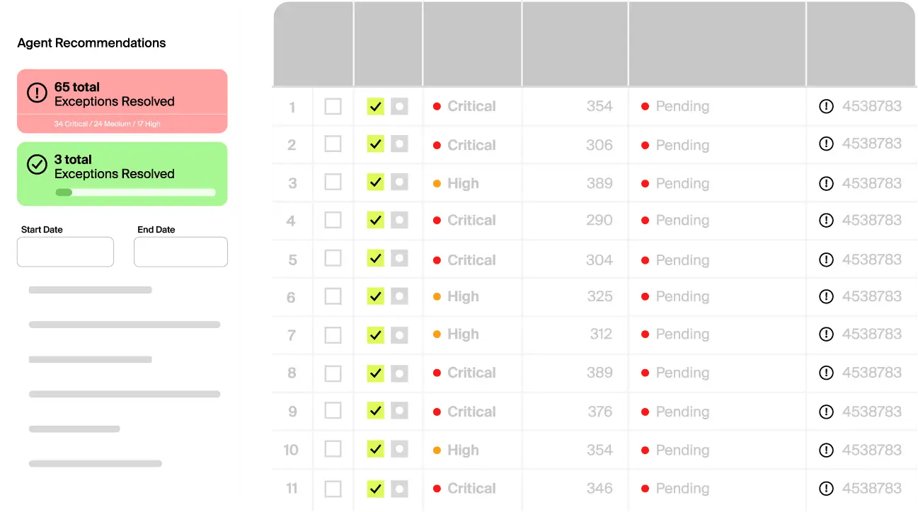Click the progress bar in the green card
The height and width of the screenshot is (512, 918).
click(x=135, y=192)
